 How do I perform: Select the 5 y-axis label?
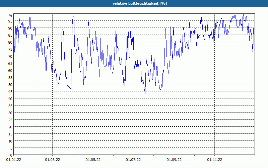coord(11,148)
